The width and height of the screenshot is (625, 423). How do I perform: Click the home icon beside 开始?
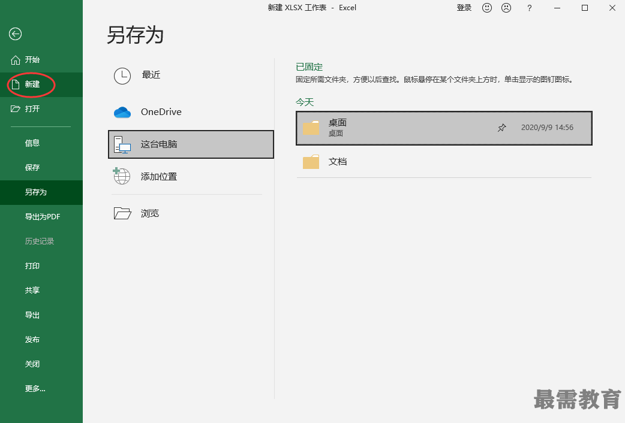15,60
